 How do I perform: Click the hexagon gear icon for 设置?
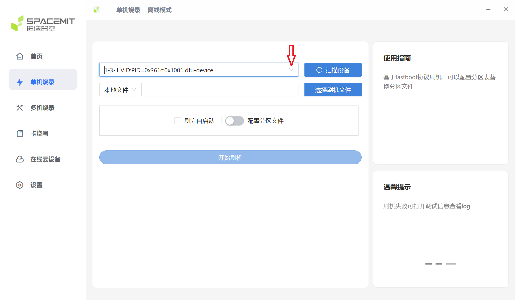pyautogui.click(x=20, y=185)
